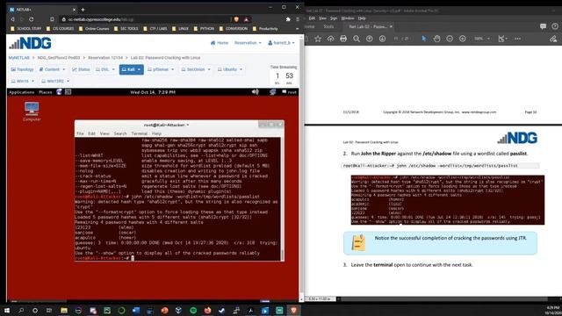Star the PDF in Acrobat toolbar
This screenshot has height=316, width=562.
pos(318,39)
